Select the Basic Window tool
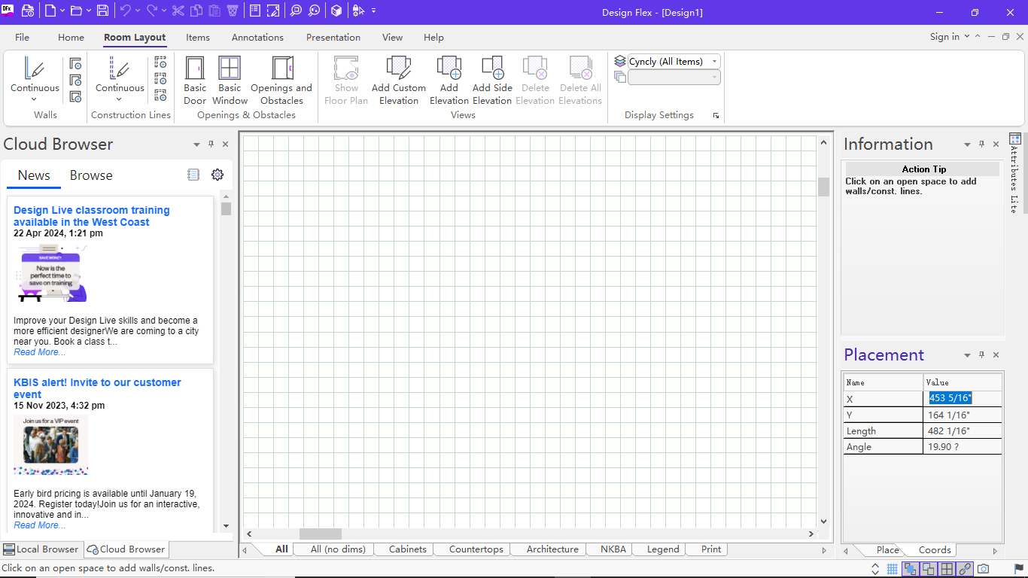 point(230,81)
